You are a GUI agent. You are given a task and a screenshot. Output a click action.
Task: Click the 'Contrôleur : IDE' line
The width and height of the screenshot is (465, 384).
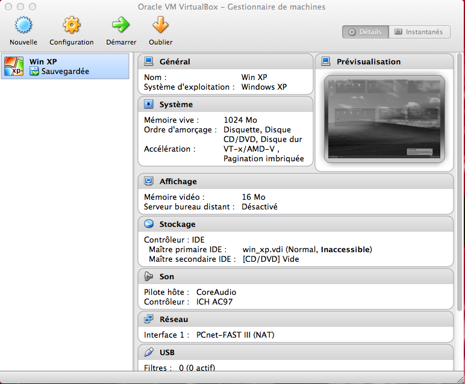[174, 240]
